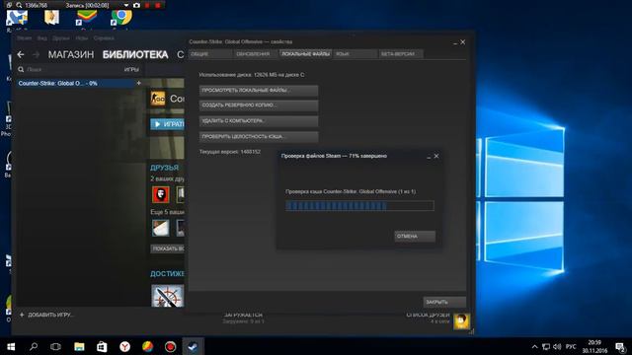This screenshot has height=355, width=632.
Task: Click the BlueStacks desktop shortcut
Action: coord(86,18)
